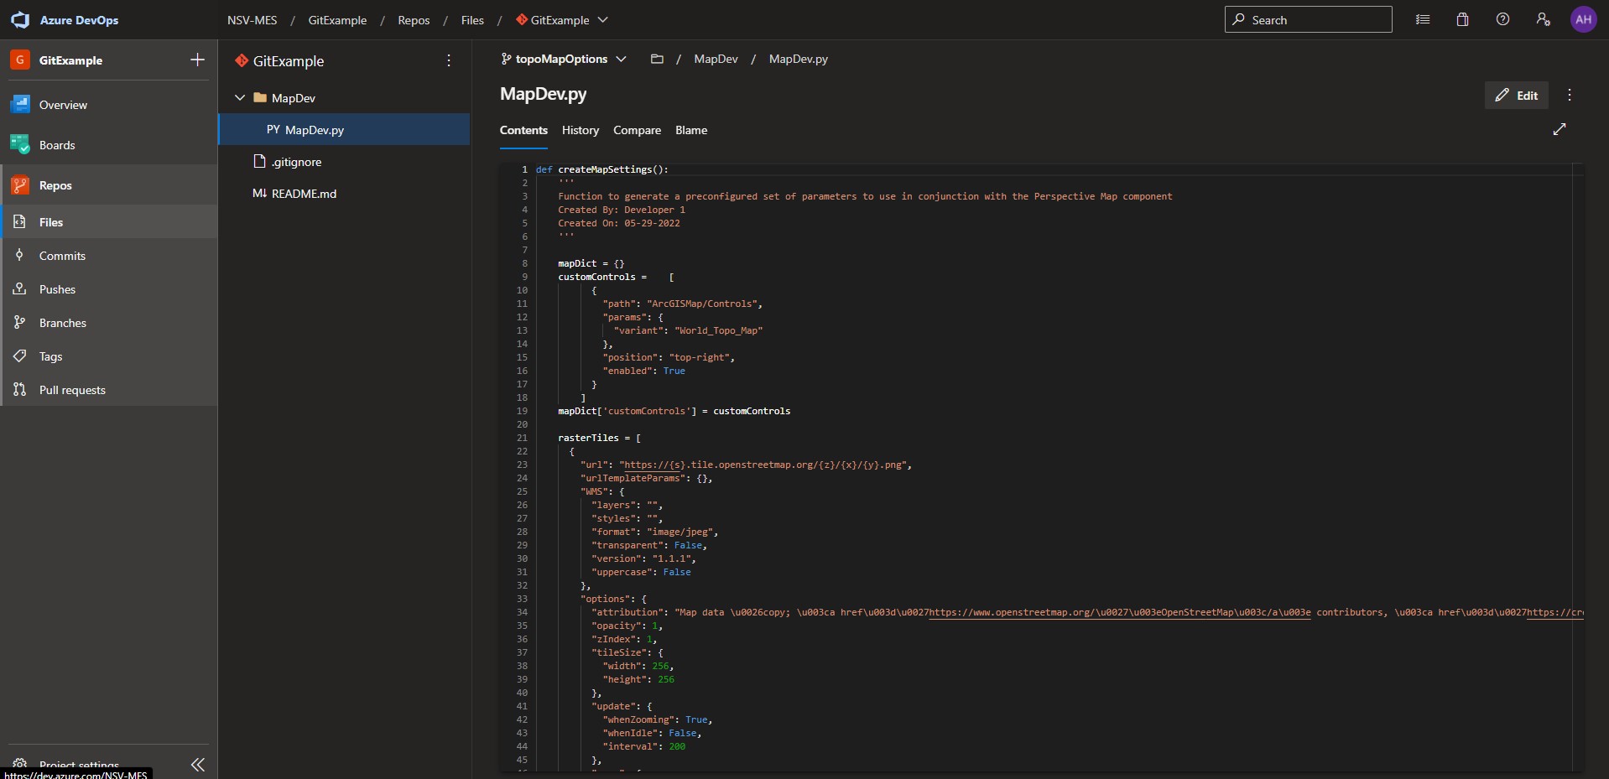
Task: Open the Marketplace shopping bag icon
Action: (x=1462, y=19)
